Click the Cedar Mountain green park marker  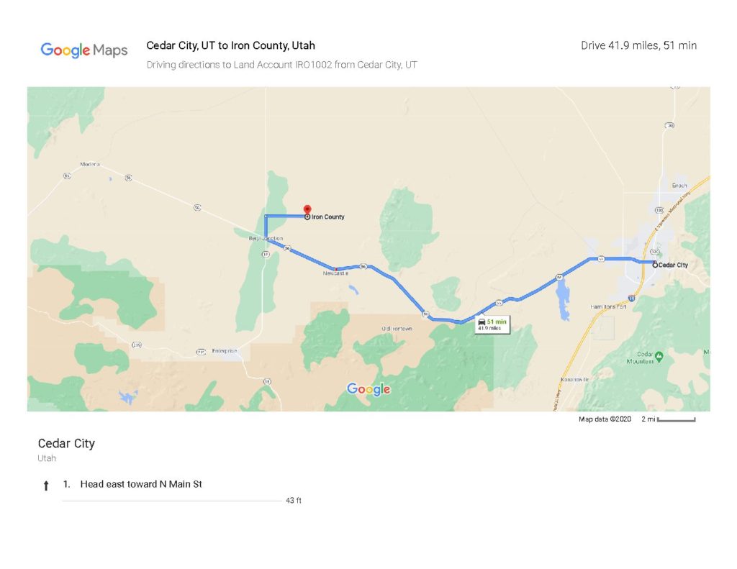[x=659, y=356]
